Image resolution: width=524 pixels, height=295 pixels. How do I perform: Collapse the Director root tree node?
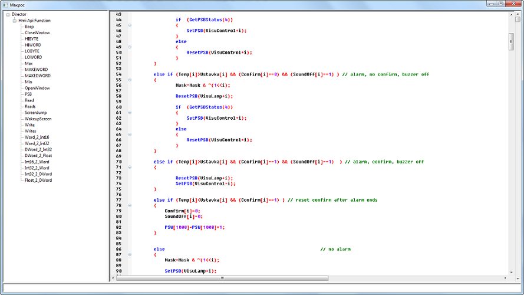tap(8, 14)
